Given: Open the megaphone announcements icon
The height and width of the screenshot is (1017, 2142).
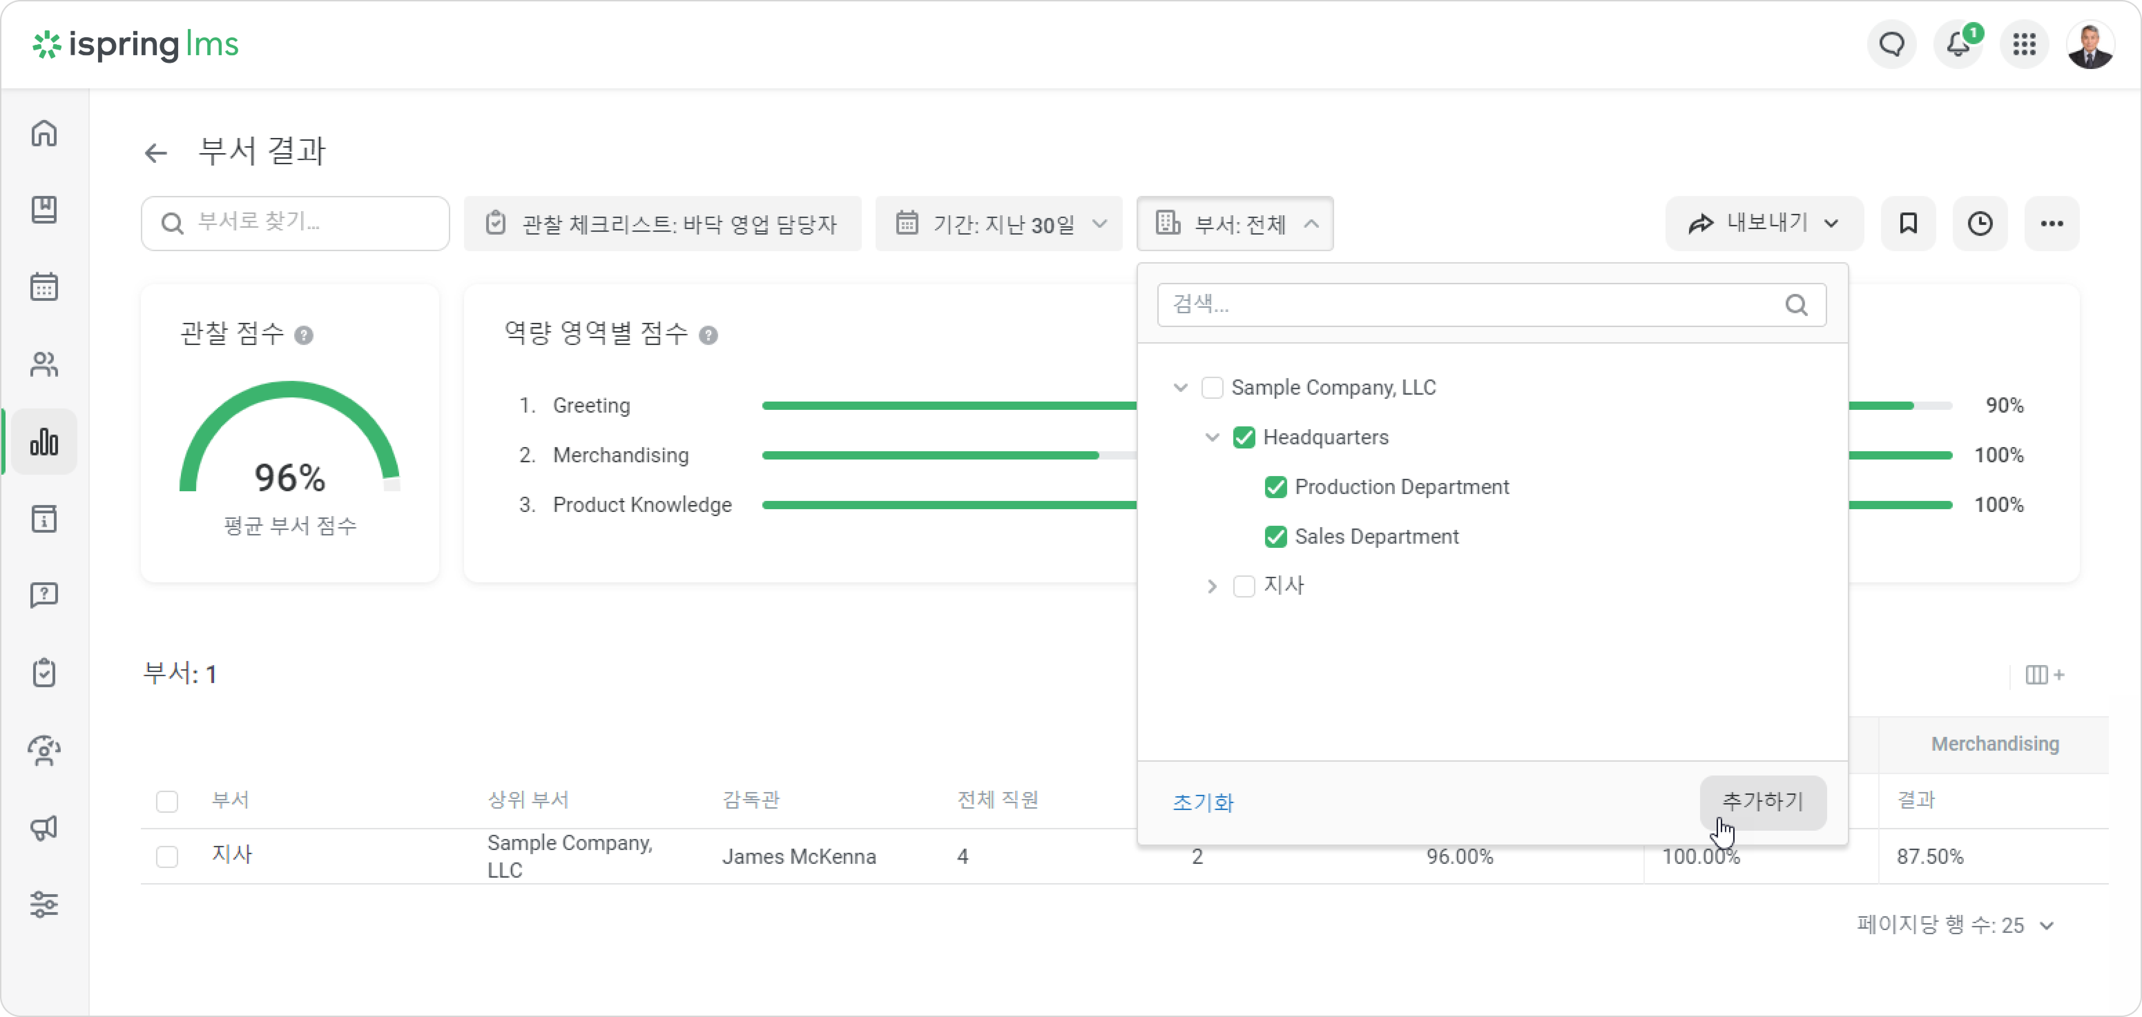Looking at the screenshot, I should [x=44, y=828].
